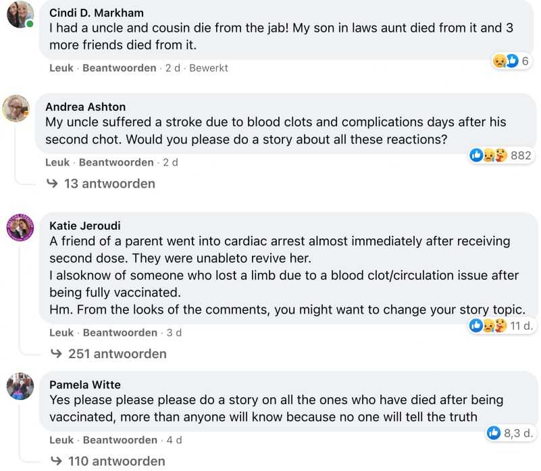This screenshot has height=471, width=541.
Task: Open the 3 d timestamp on Katie's comment
Action: point(174,333)
